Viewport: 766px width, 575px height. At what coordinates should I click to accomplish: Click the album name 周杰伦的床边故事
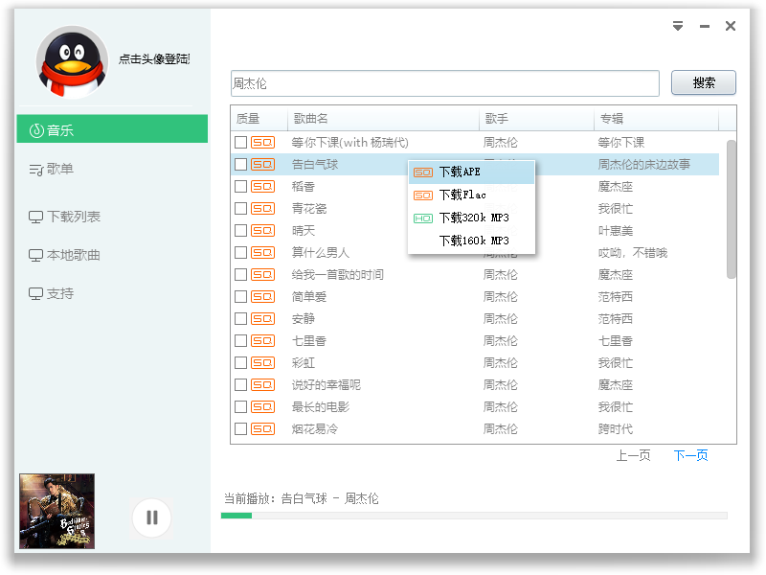point(643,164)
